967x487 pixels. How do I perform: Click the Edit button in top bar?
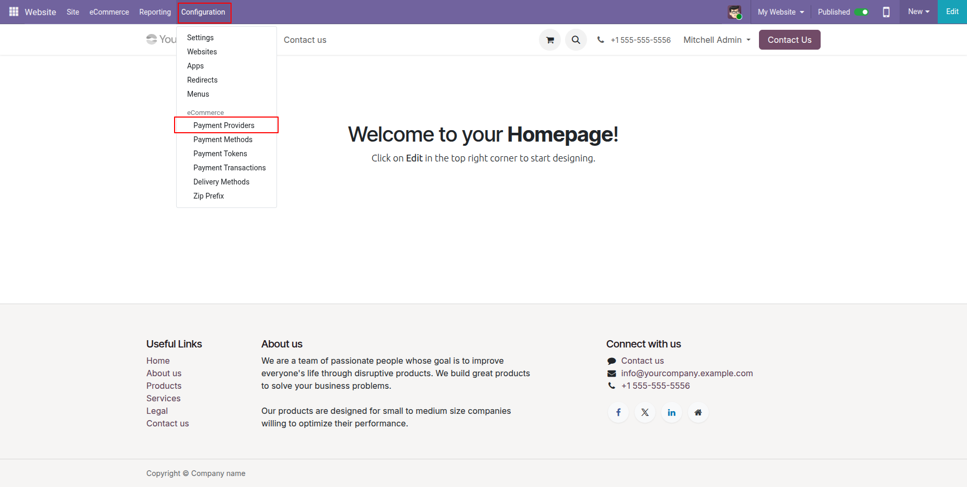click(952, 11)
